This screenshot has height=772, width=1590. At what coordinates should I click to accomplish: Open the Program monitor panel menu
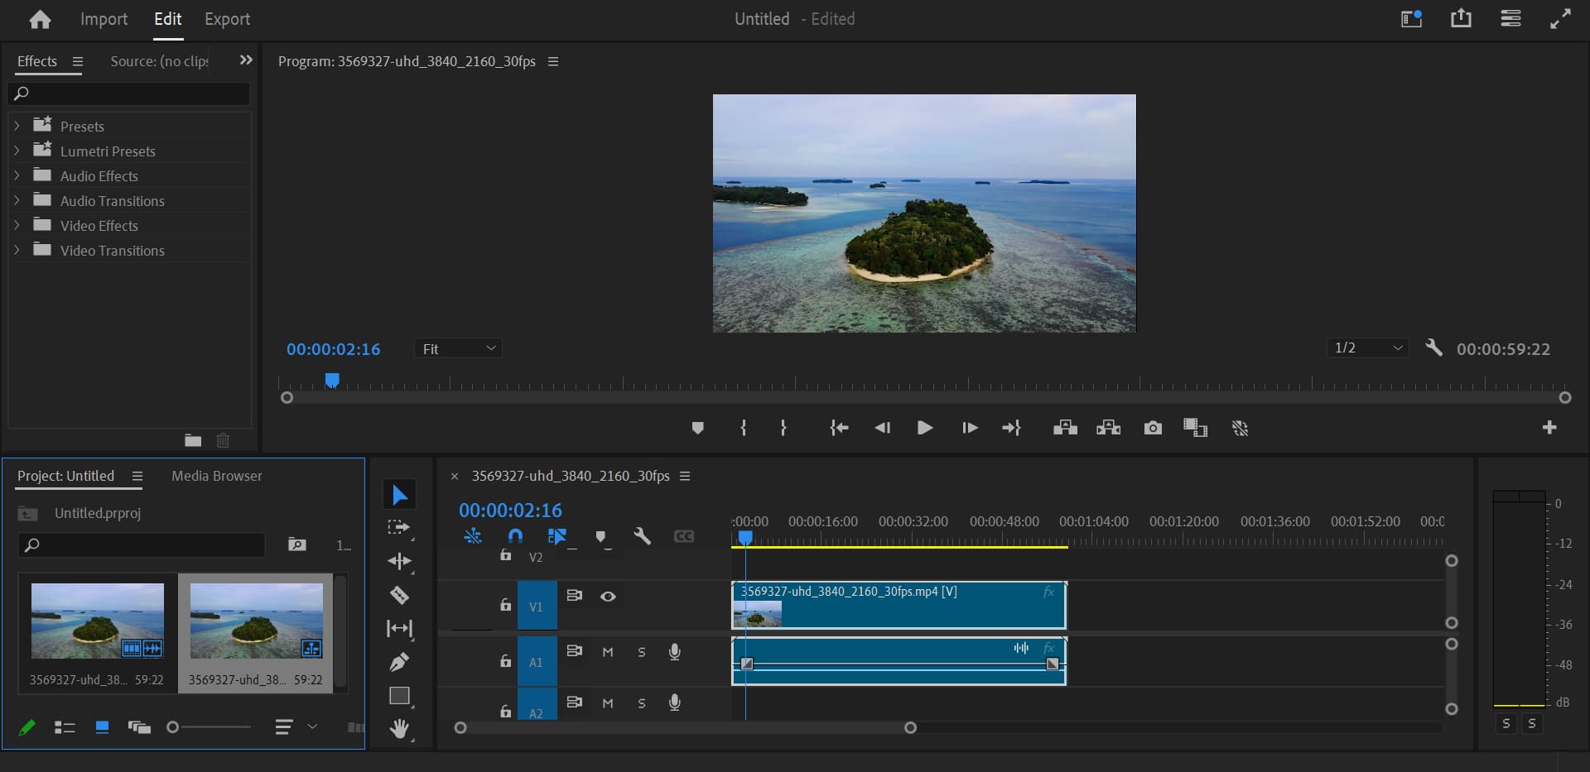click(553, 61)
